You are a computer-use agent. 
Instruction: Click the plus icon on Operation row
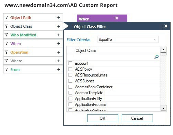59,52
